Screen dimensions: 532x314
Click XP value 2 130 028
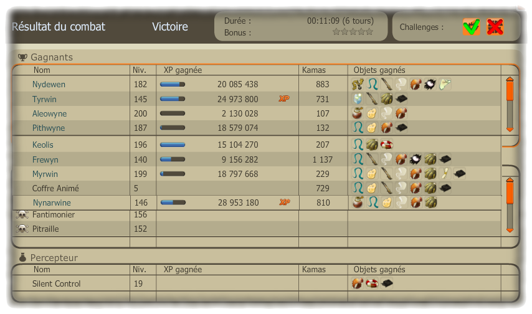(x=240, y=114)
